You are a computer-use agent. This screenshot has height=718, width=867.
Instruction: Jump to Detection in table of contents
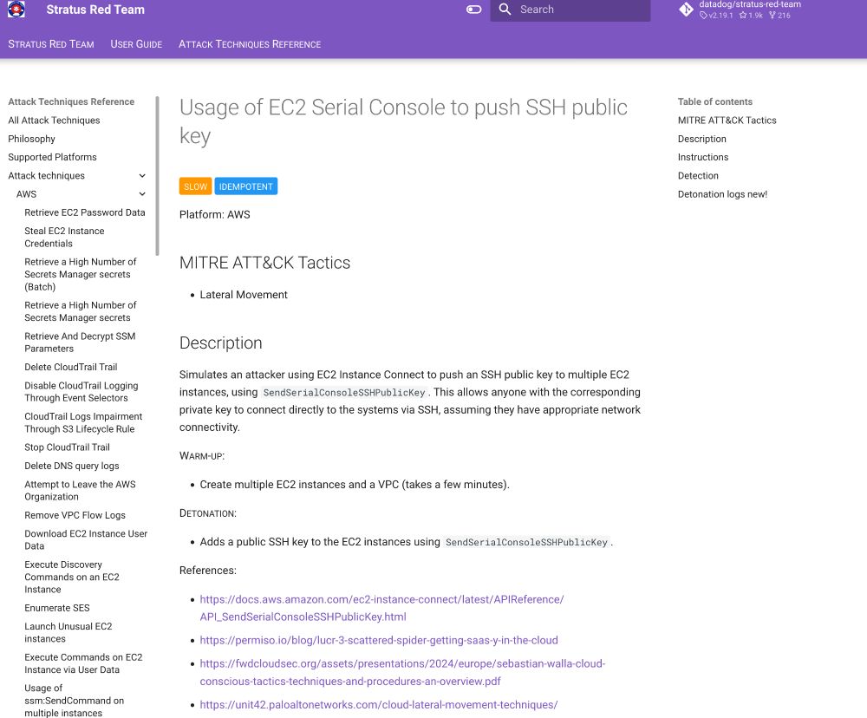[x=698, y=176]
